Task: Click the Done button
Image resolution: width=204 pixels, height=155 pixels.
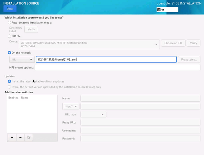Action: coord(10,9)
